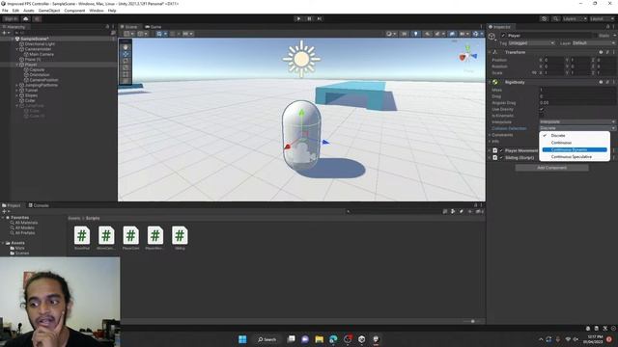Click the Transform component help icon
The image size is (618, 347).
coord(601,52)
